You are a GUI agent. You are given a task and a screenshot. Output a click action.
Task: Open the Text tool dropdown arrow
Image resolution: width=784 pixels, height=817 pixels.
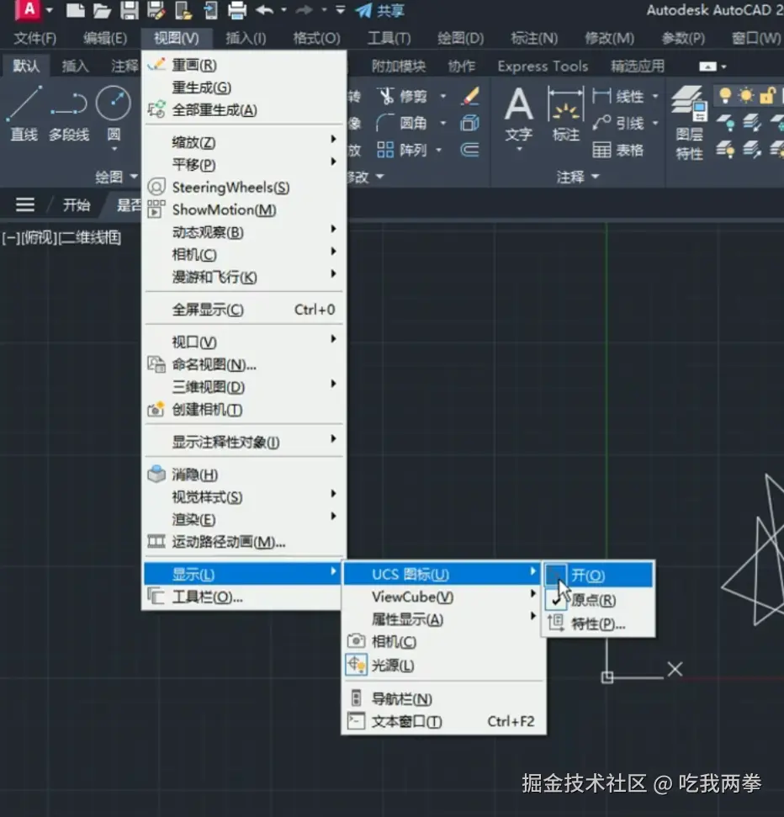pos(519,150)
